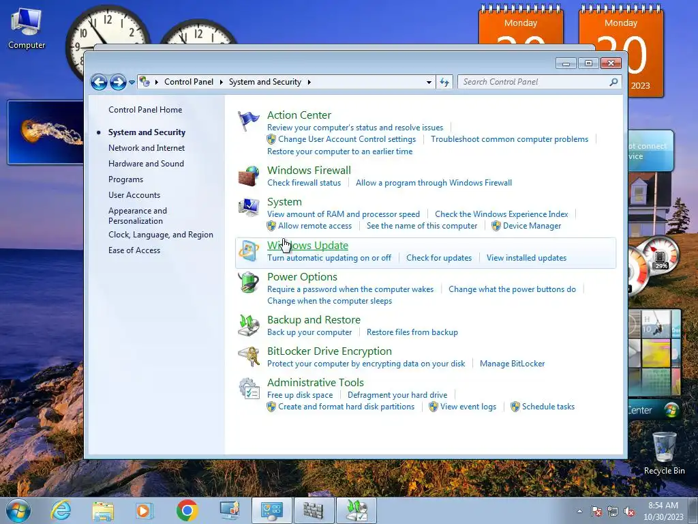Click Check firewall status link

click(x=304, y=183)
